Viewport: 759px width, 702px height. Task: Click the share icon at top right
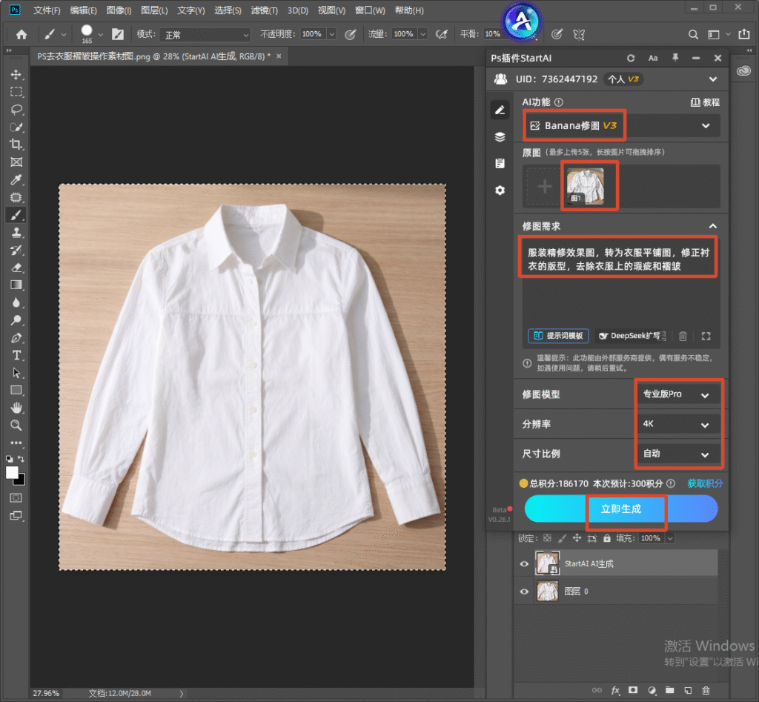(743, 34)
